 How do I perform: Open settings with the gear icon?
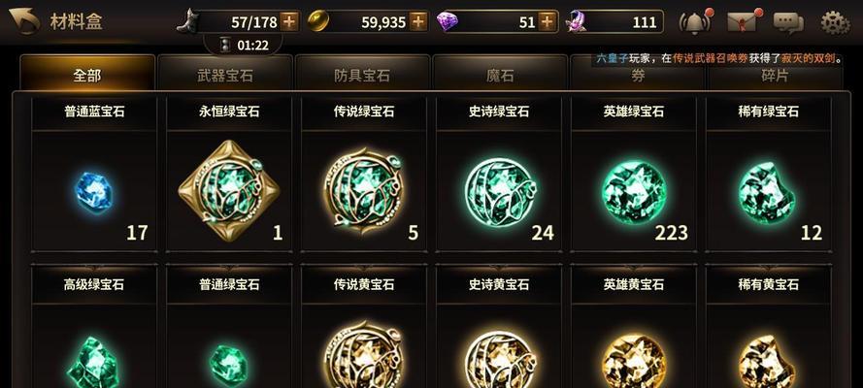click(x=835, y=22)
